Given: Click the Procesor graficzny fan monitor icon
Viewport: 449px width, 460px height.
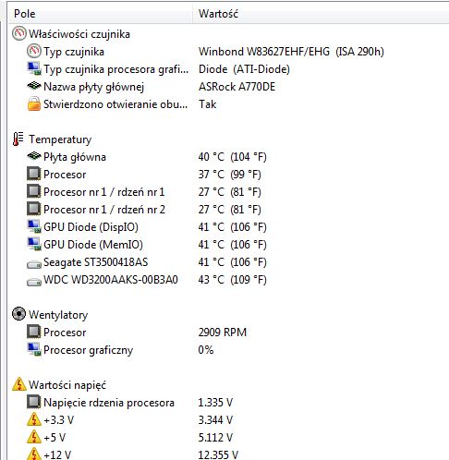Looking at the screenshot, I should coord(34,349).
